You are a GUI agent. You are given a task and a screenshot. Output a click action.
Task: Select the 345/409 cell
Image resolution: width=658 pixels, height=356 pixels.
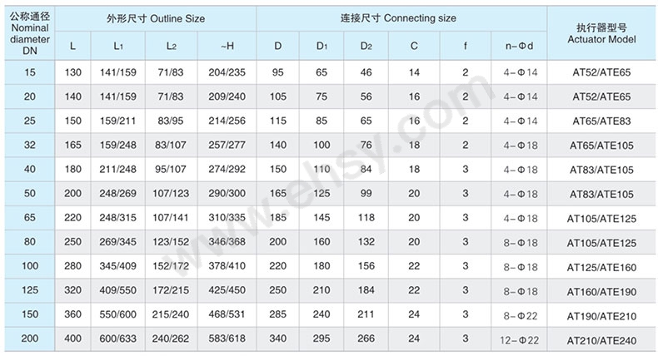[x=119, y=267]
